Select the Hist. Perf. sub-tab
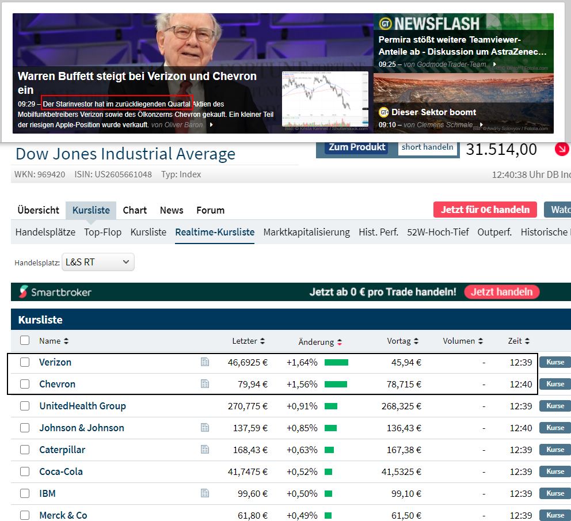571x521 pixels. [x=378, y=232]
